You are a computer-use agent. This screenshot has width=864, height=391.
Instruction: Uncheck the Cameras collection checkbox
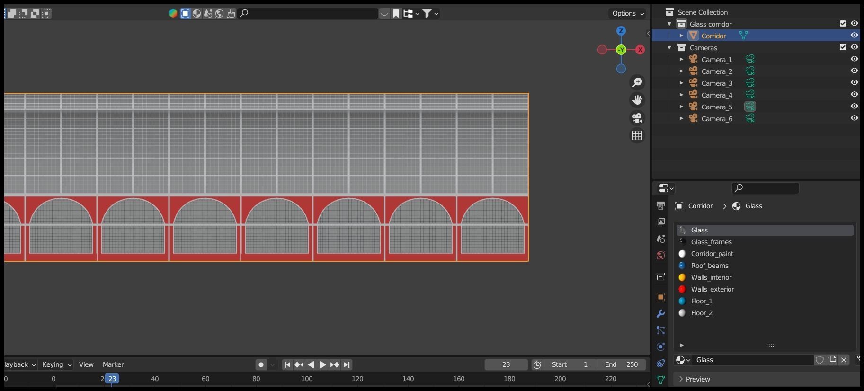pyautogui.click(x=843, y=47)
